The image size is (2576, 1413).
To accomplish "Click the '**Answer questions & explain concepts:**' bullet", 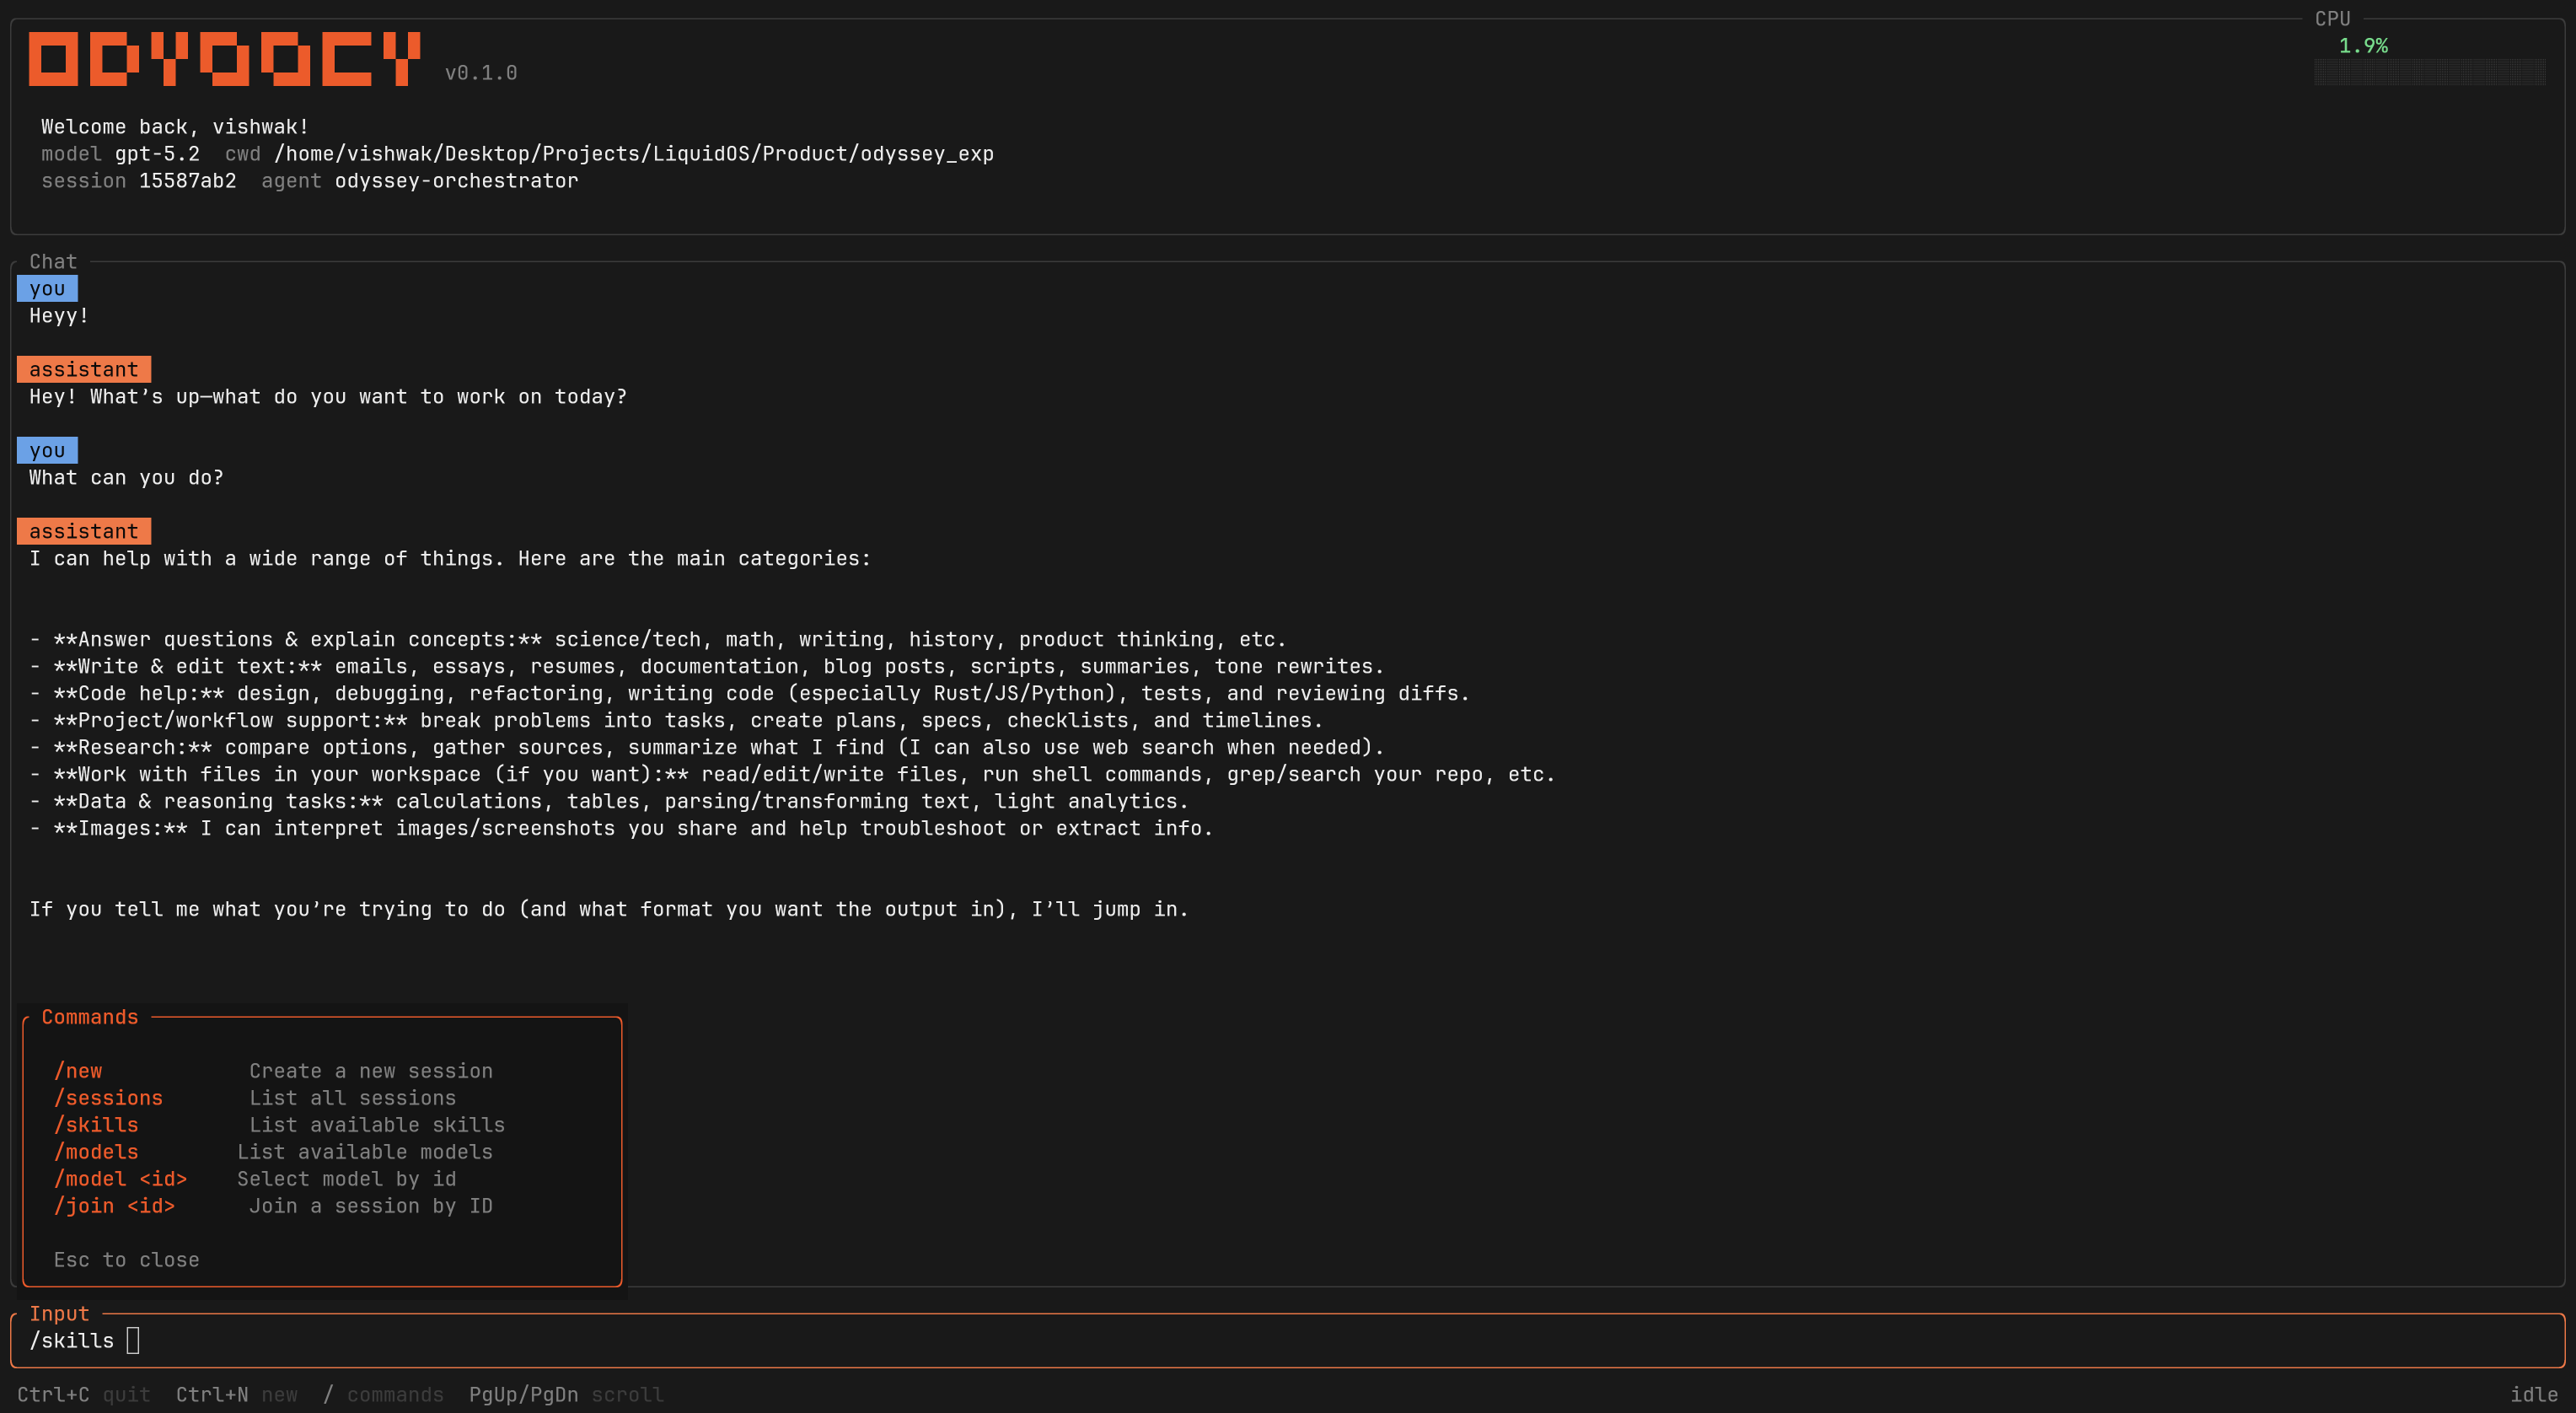I will click(658, 640).
